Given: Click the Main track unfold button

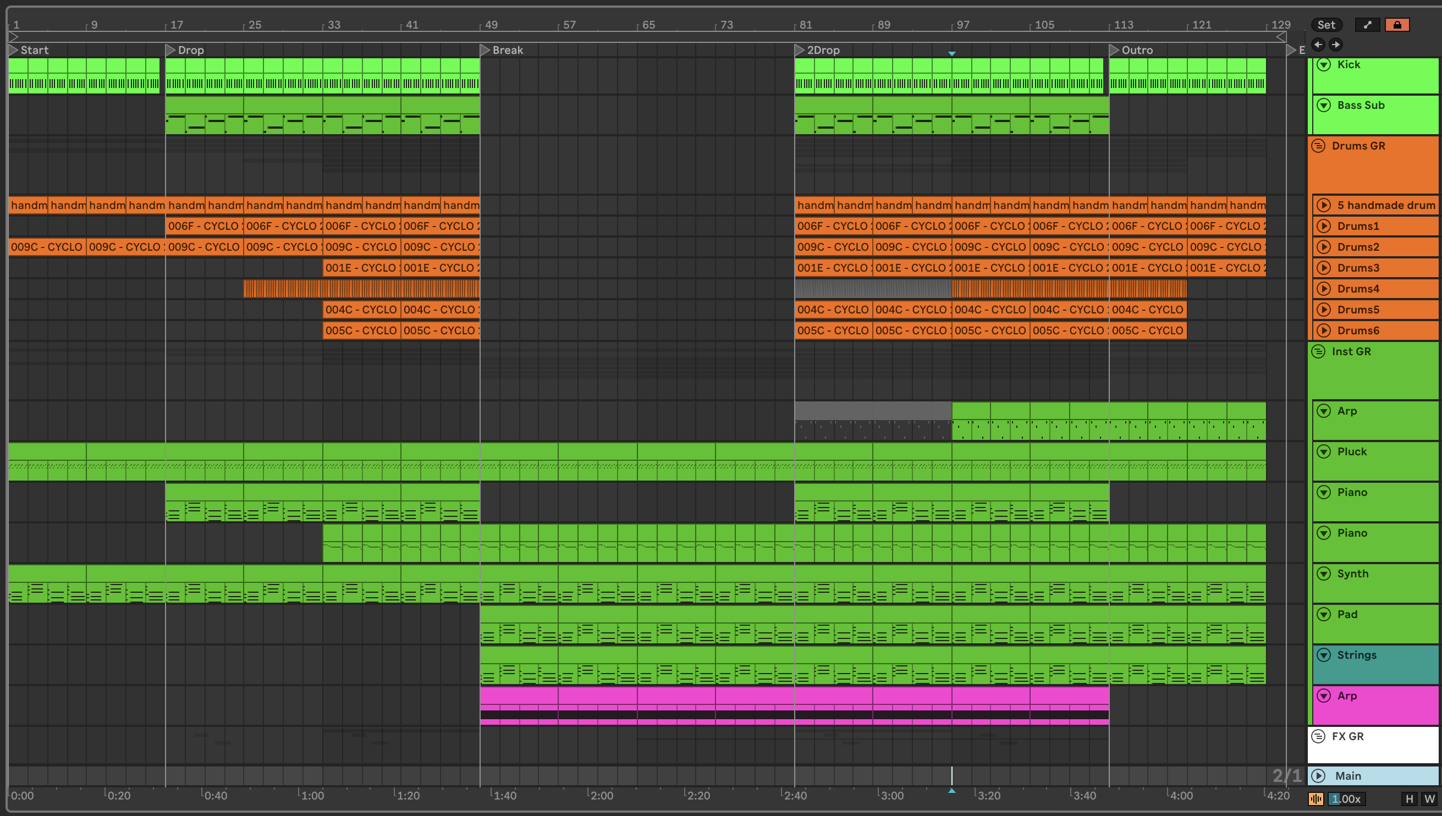Looking at the screenshot, I should pyautogui.click(x=1318, y=776).
